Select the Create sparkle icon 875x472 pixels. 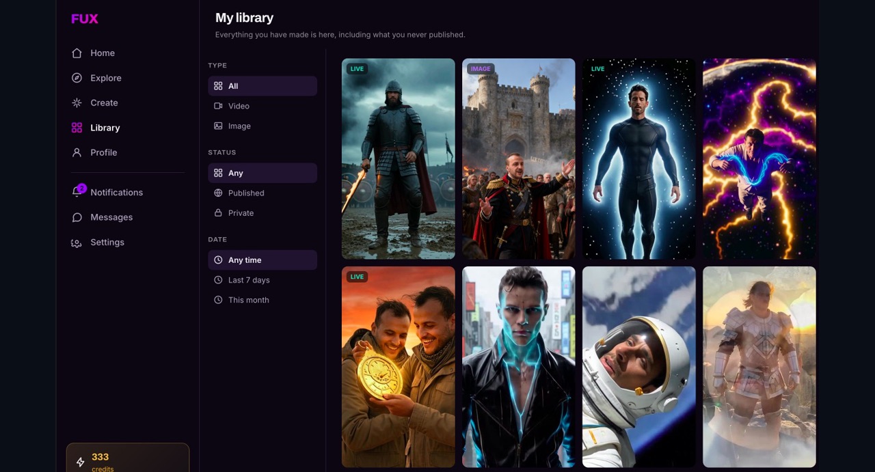(x=77, y=103)
